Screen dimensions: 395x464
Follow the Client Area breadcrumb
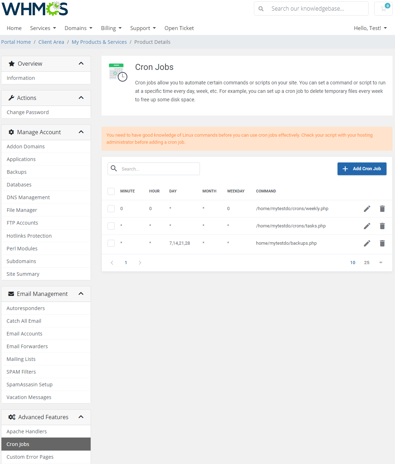click(51, 42)
